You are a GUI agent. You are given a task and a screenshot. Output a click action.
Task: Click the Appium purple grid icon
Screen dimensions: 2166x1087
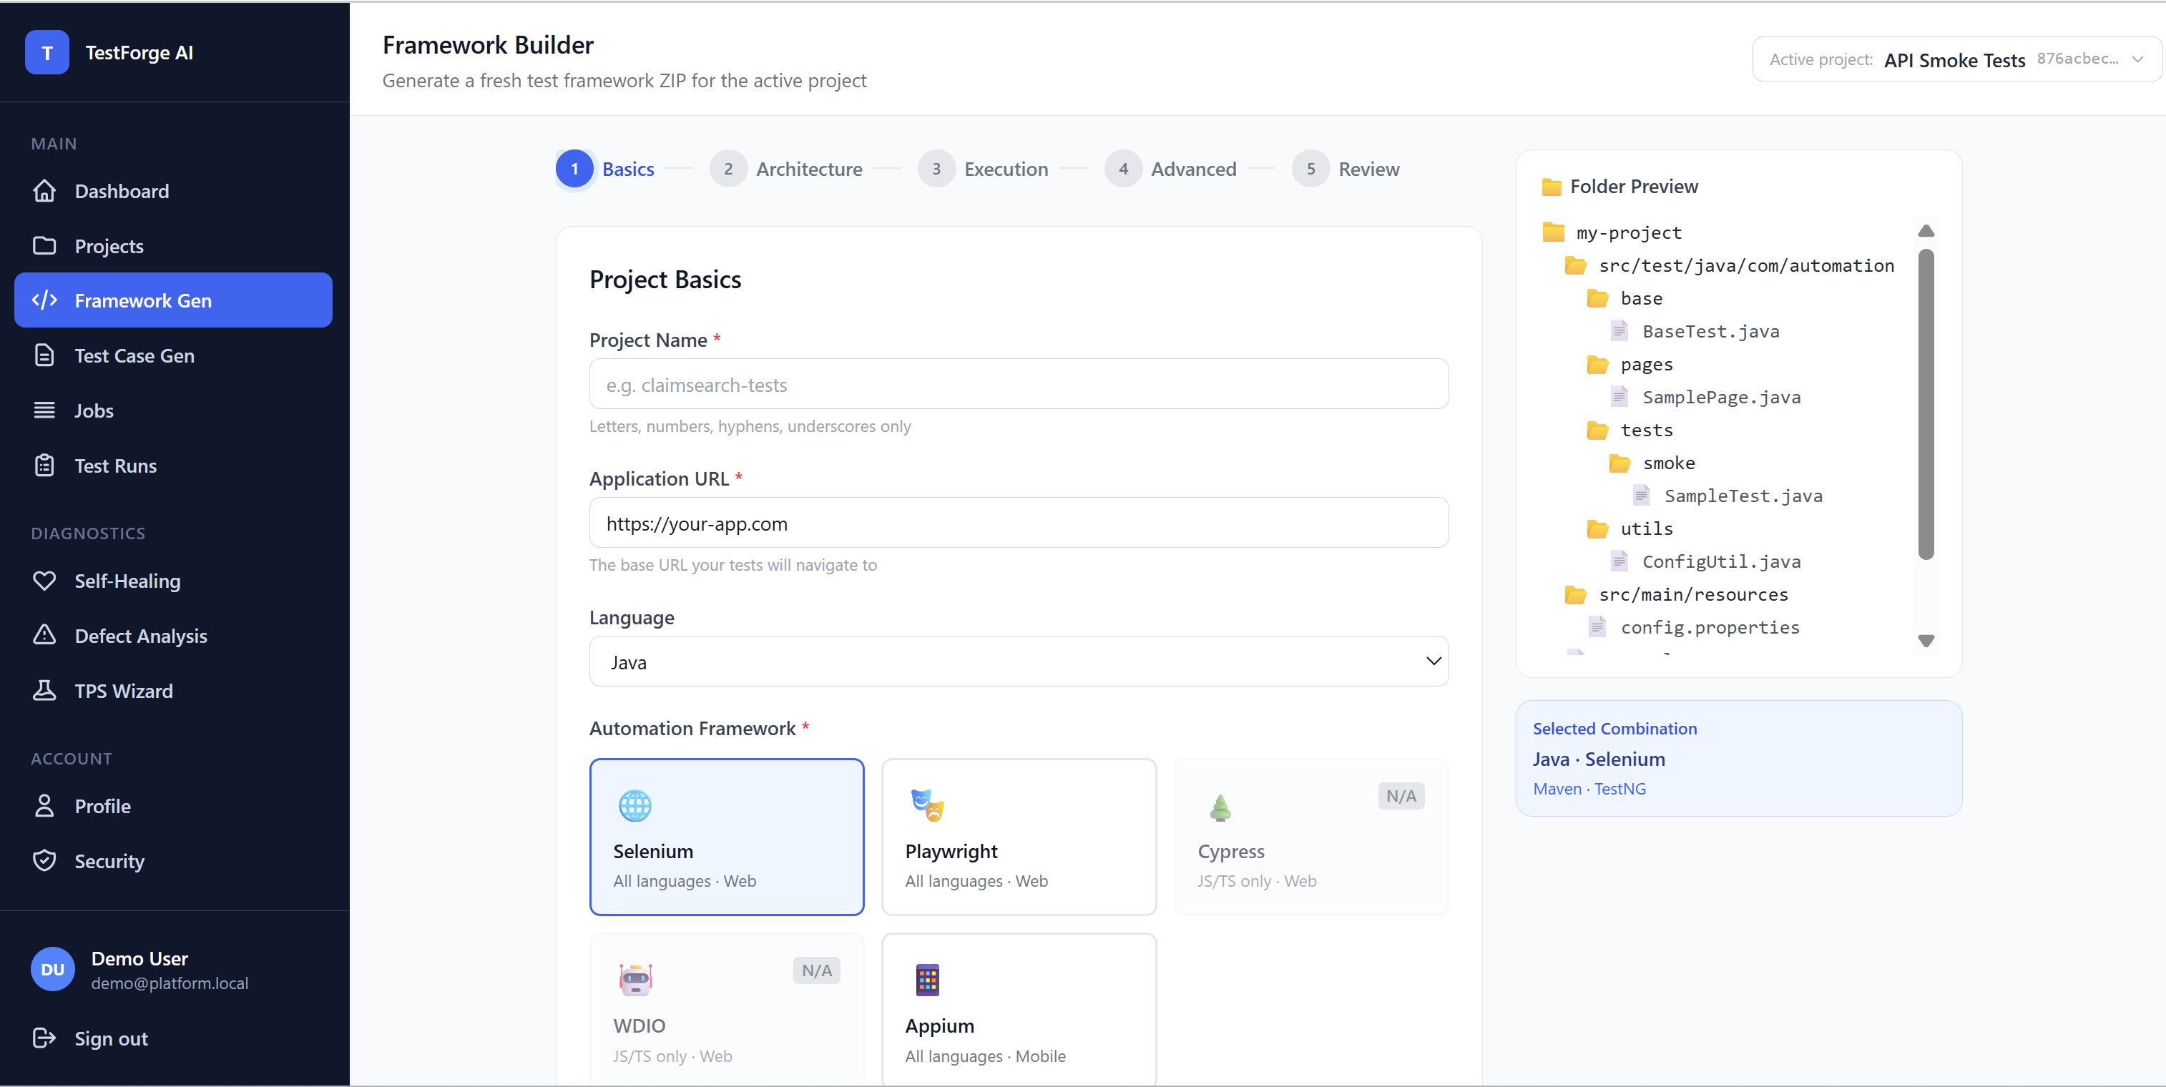click(928, 980)
